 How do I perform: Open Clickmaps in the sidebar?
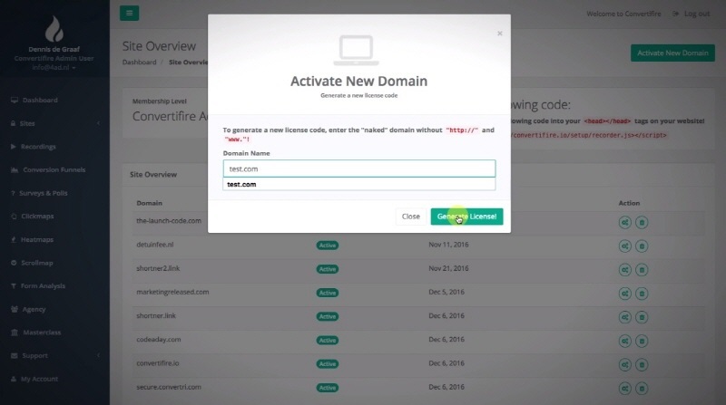tap(37, 217)
